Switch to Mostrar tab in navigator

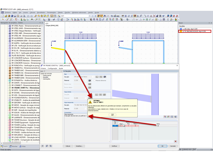point(13,146)
